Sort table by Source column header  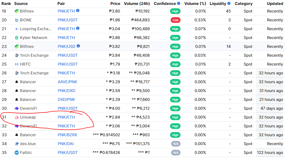pos(21,4)
